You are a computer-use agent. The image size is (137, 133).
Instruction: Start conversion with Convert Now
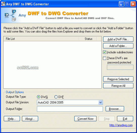pyautogui.click(x=85, y=119)
